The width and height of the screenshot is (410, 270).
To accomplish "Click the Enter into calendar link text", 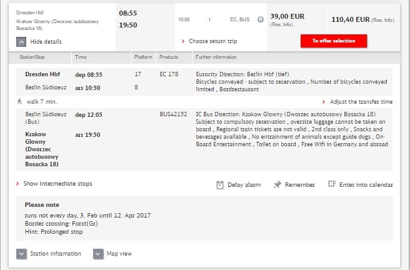I will 366,185.
